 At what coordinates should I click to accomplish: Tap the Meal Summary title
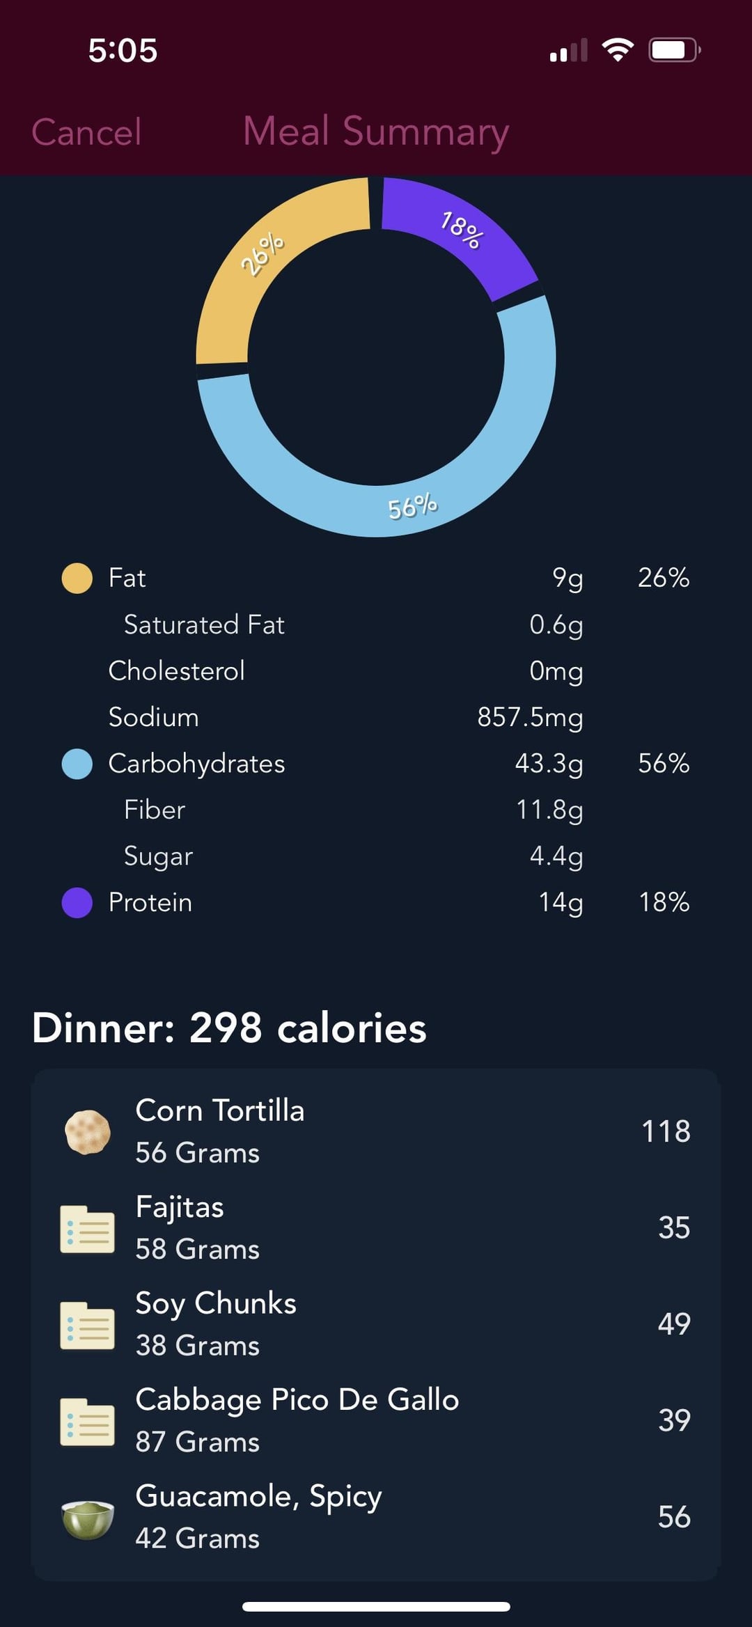(376, 132)
